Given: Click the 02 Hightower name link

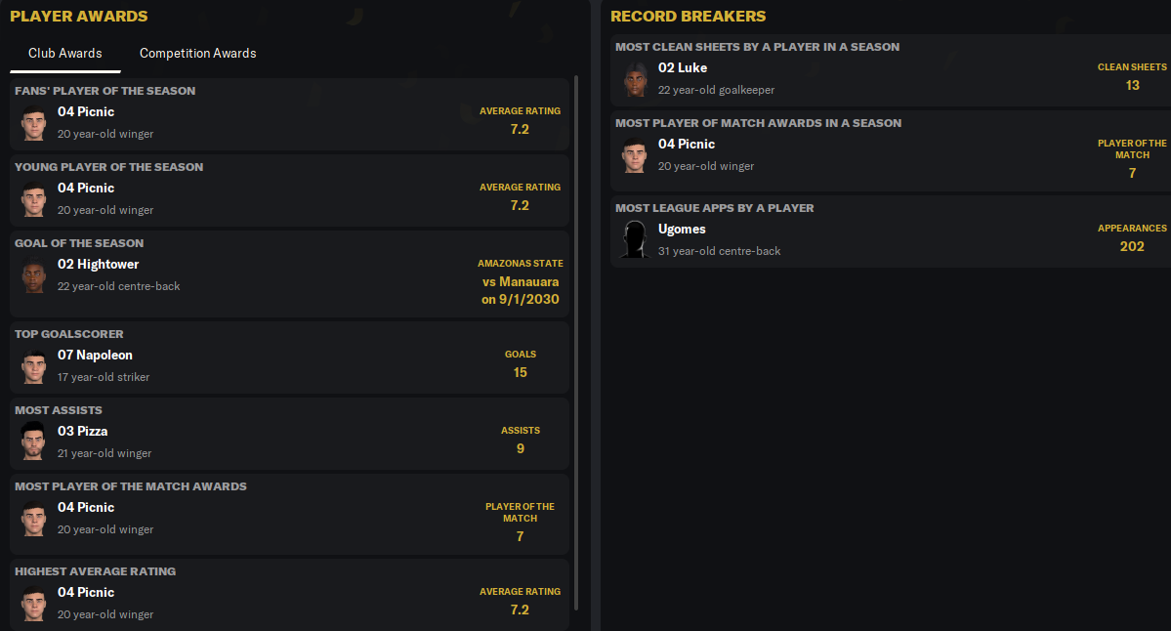Looking at the screenshot, I should tap(98, 265).
